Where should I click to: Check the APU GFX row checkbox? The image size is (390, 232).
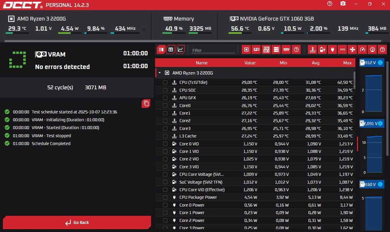click(x=165, y=98)
